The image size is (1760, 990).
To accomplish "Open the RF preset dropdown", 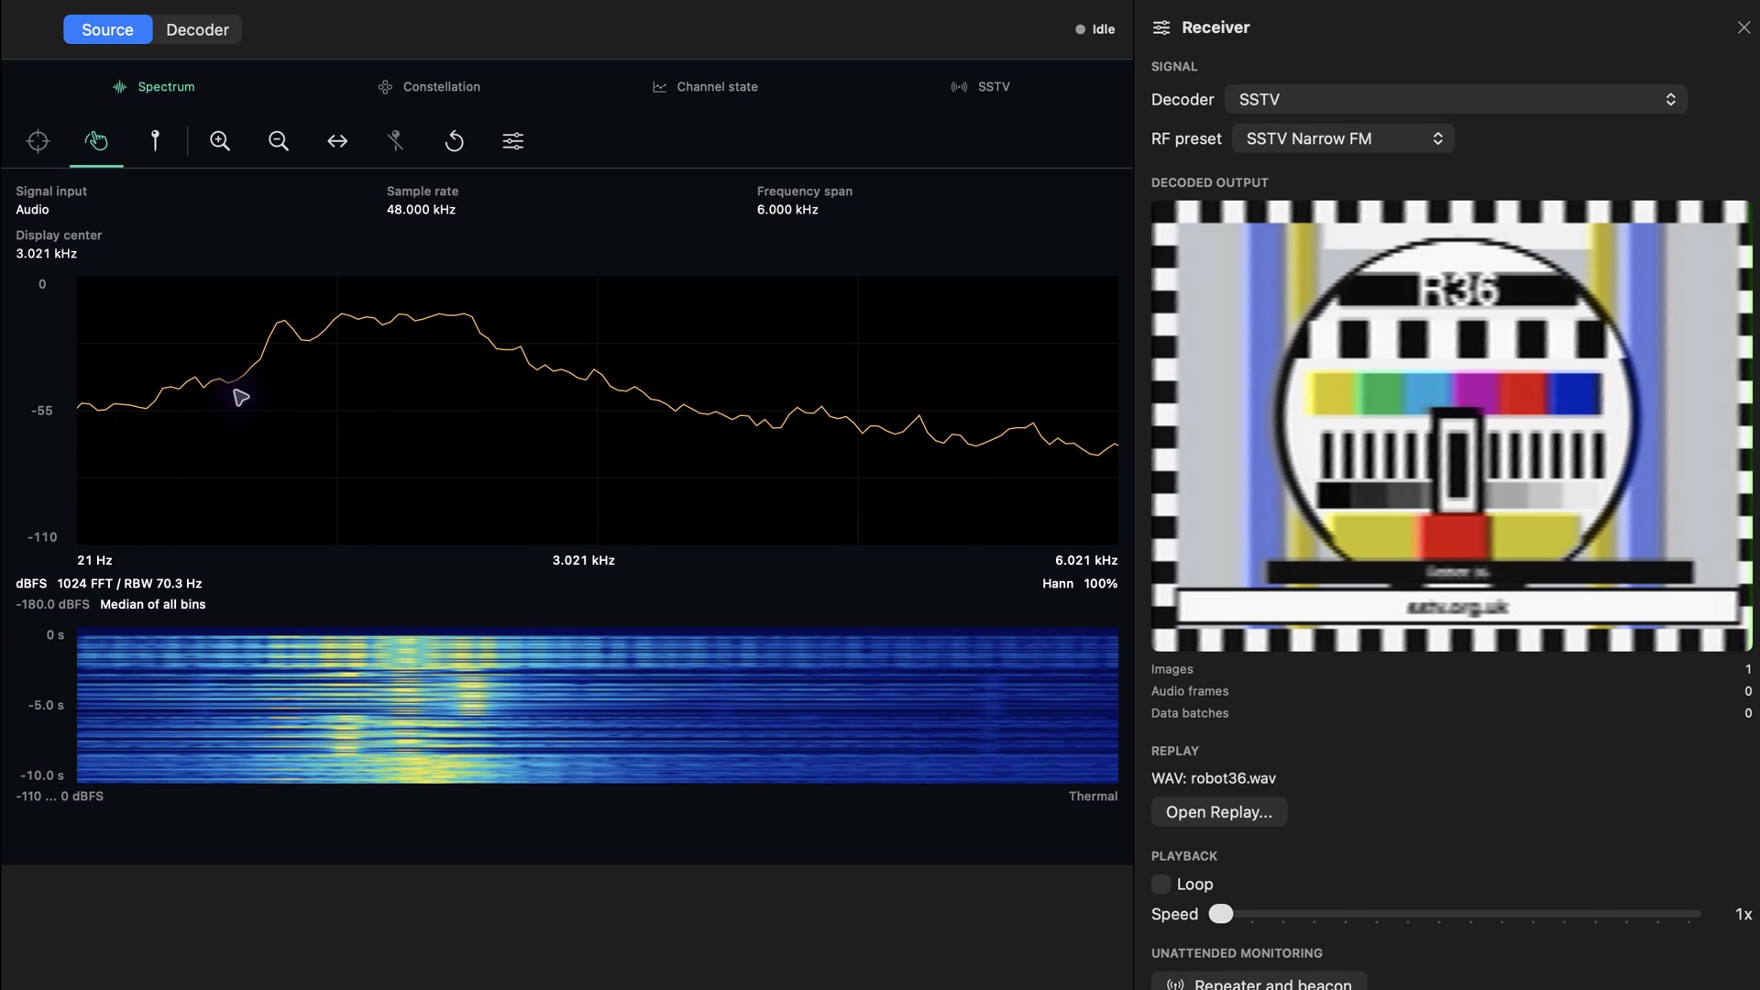I will point(1343,138).
